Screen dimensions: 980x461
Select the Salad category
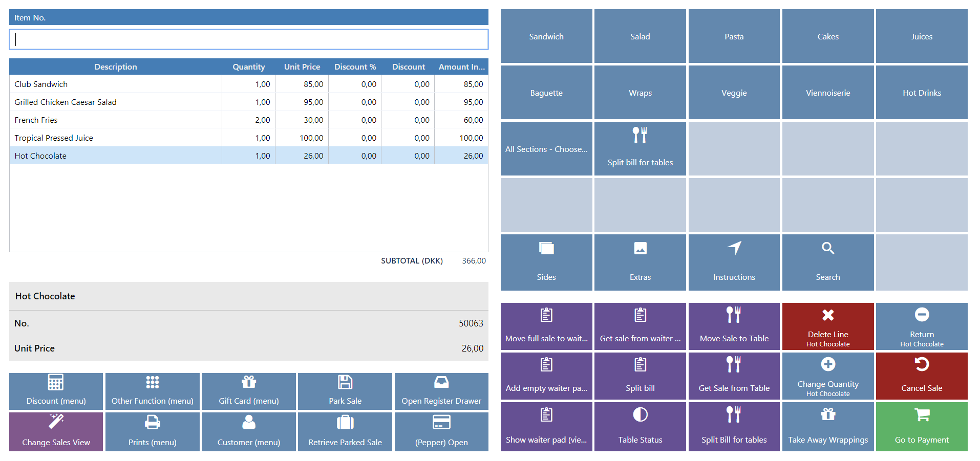[x=640, y=36]
